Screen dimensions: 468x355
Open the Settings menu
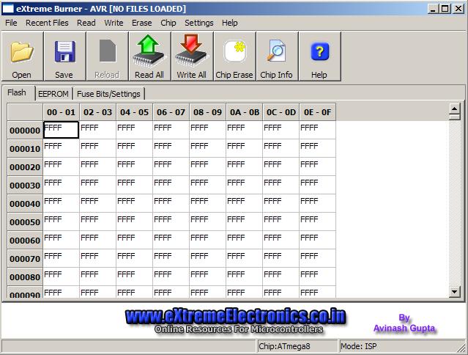(x=199, y=23)
